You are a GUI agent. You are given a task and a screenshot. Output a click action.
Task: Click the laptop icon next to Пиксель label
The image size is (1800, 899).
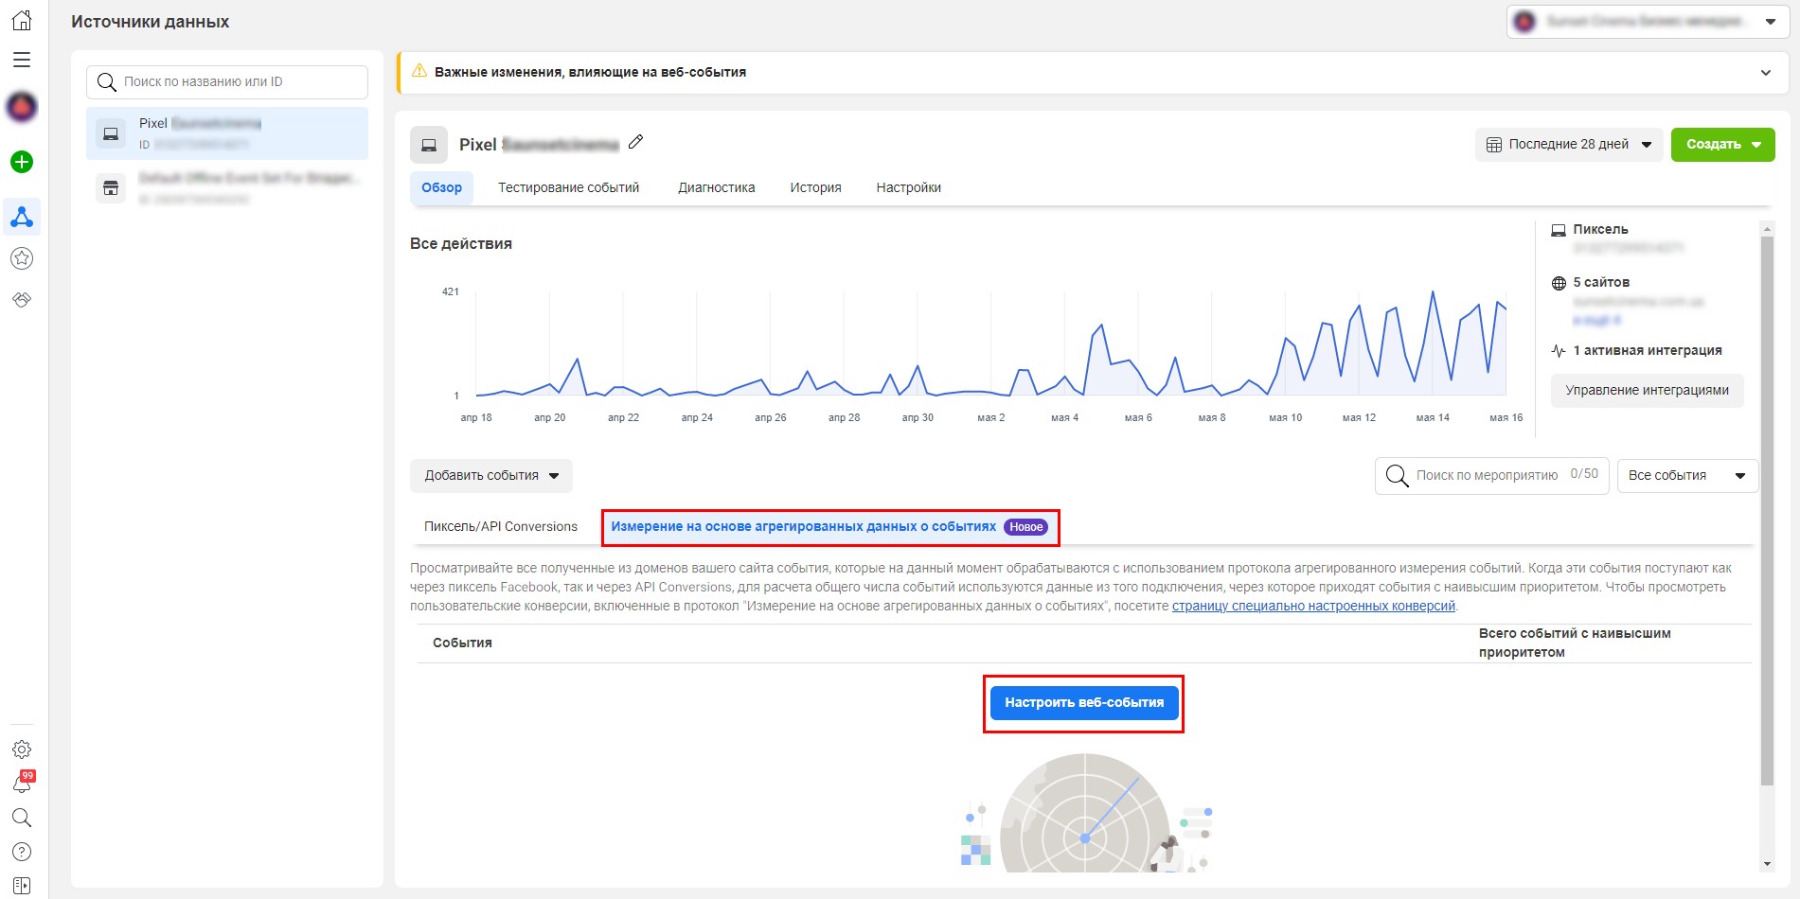(1559, 230)
